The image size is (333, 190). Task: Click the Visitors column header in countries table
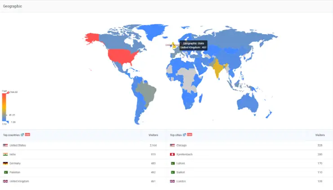point(153,135)
